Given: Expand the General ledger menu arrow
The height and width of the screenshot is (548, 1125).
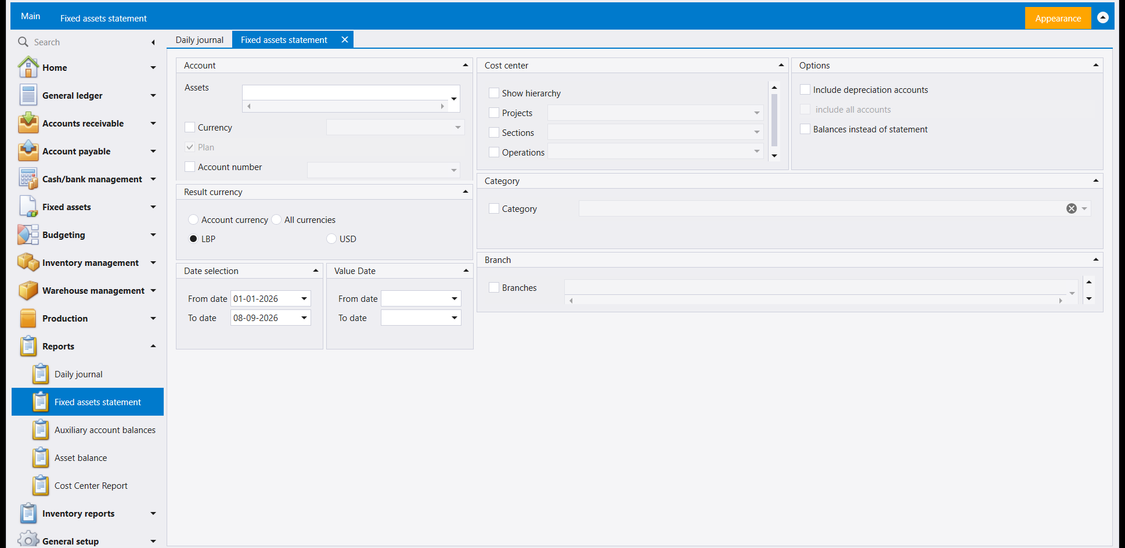Looking at the screenshot, I should point(153,95).
